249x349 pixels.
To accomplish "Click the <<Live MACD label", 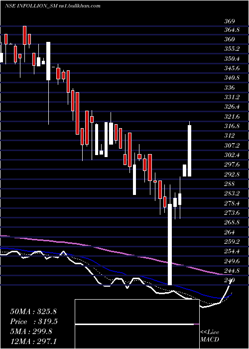I will coord(210,336).
